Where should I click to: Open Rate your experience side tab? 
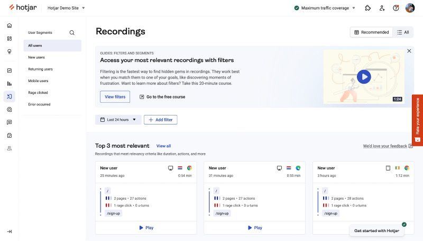pyautogui.click(x=417, y=120)
